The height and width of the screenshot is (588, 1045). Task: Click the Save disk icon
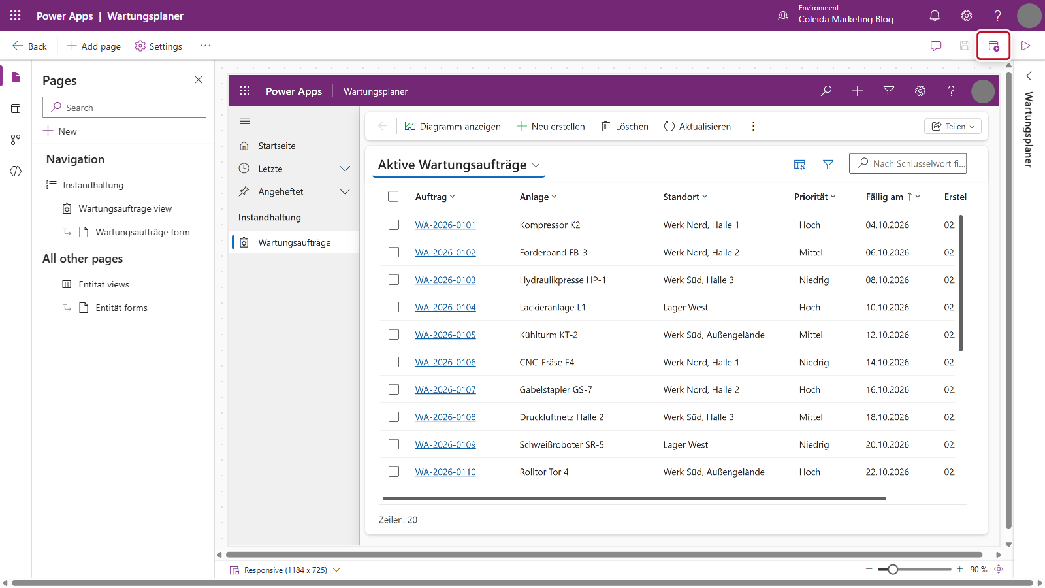click(965, 46)
